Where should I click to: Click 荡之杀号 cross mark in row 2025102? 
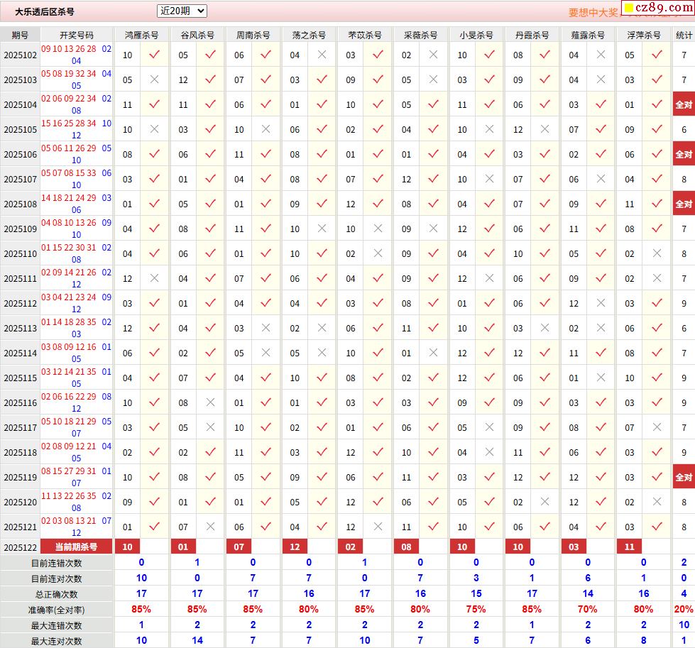point(322,55)
